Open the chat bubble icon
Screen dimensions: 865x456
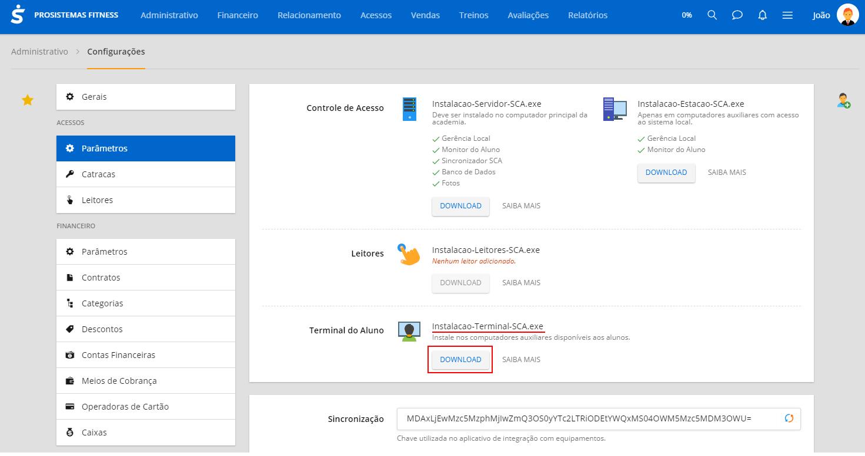pyautogui.click(x=737, y=15)
